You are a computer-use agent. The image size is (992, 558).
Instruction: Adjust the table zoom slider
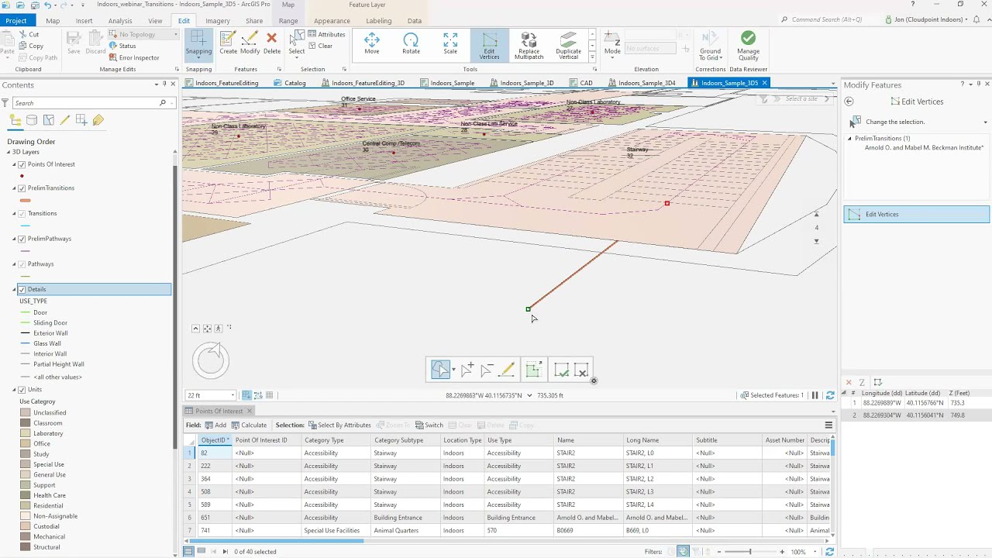[x=749, y=552]
